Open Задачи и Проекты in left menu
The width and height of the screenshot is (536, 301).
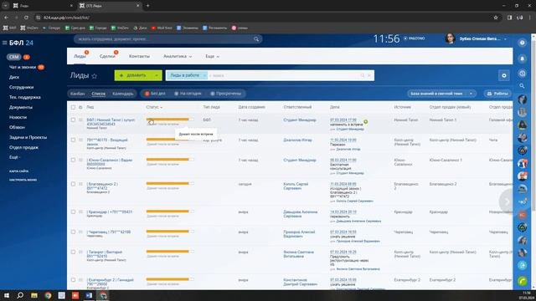coord(28,137)
